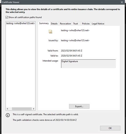The height and width of the screenshot is (134, 126).
Task: Open the Policies tab
Action: 86,24
